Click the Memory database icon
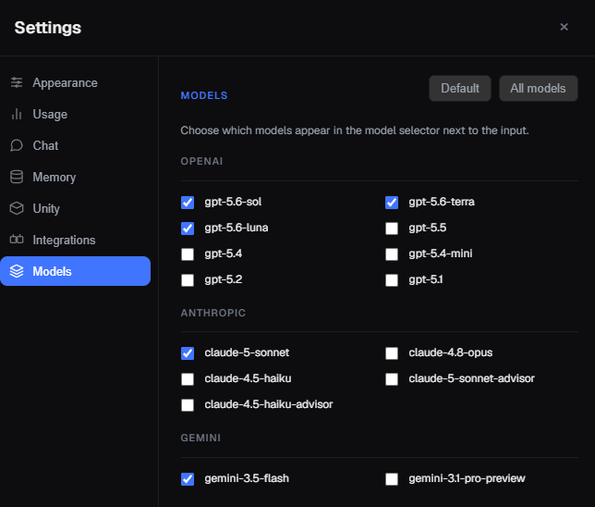The width and height of the screenshot is (595, 507). [17, 177]
